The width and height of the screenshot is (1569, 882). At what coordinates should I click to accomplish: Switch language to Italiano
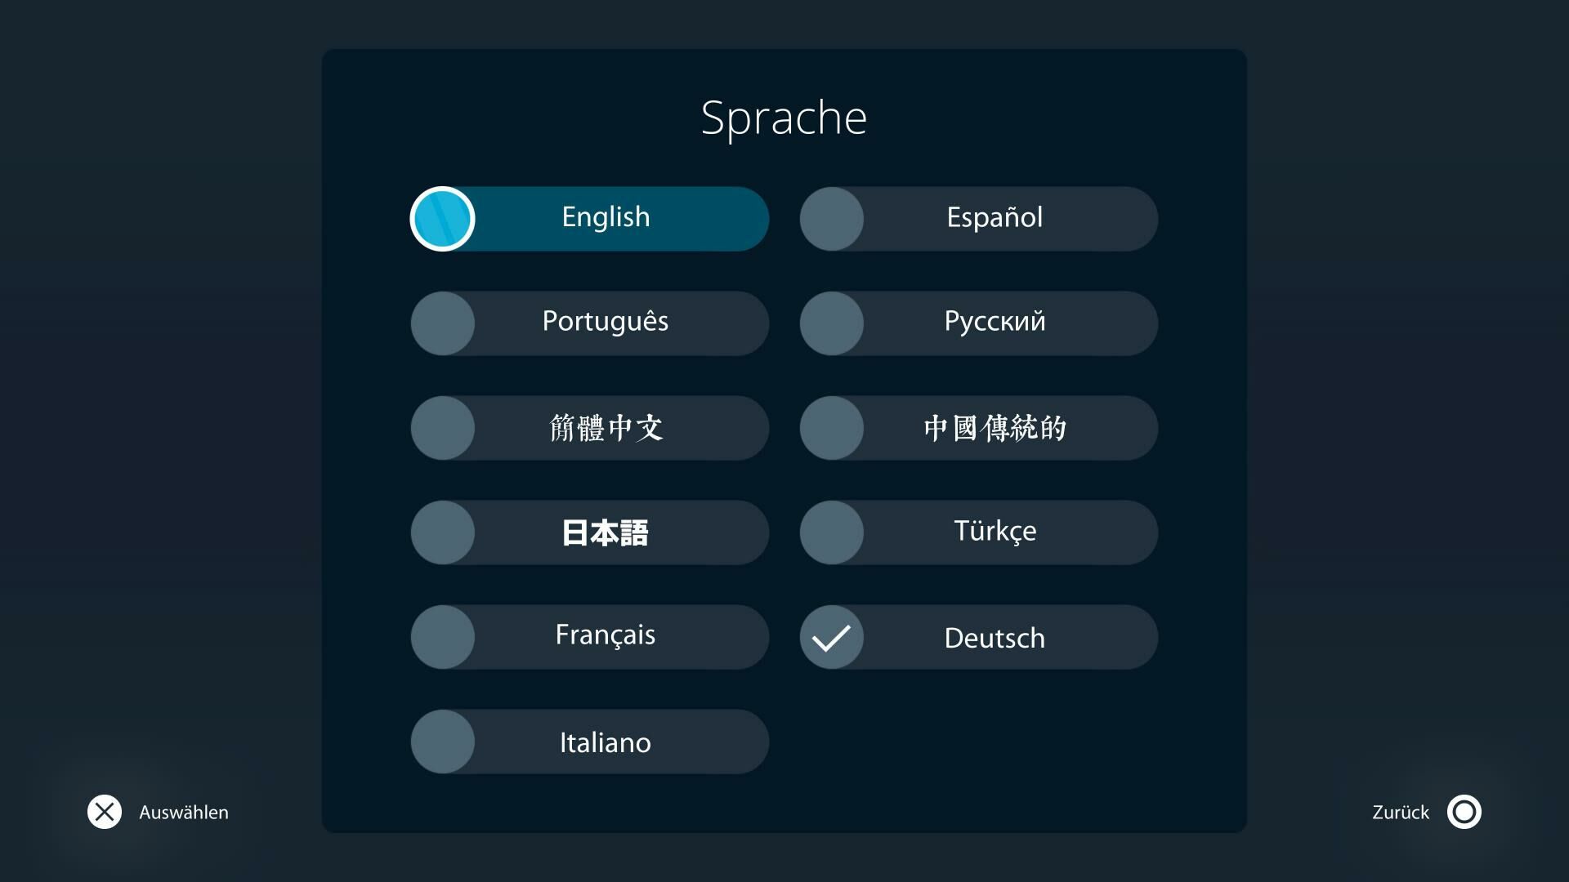[x=589, y=742]
